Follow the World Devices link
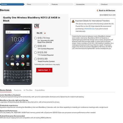 [x=90, y=29]
